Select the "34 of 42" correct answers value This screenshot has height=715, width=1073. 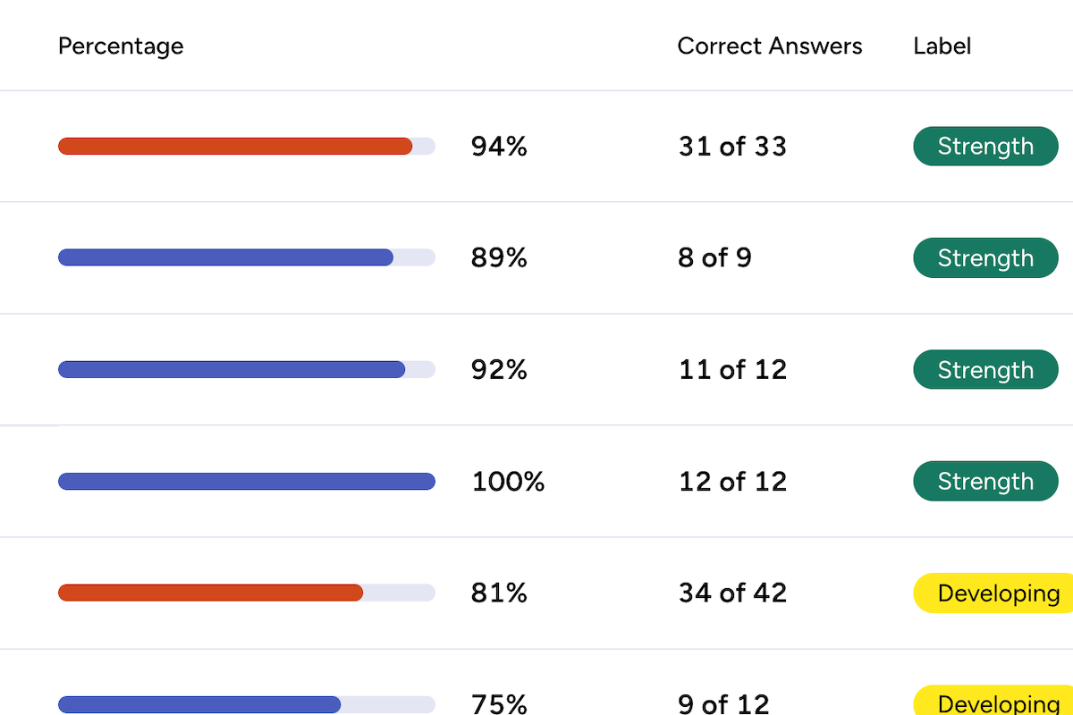click(732, 593)
